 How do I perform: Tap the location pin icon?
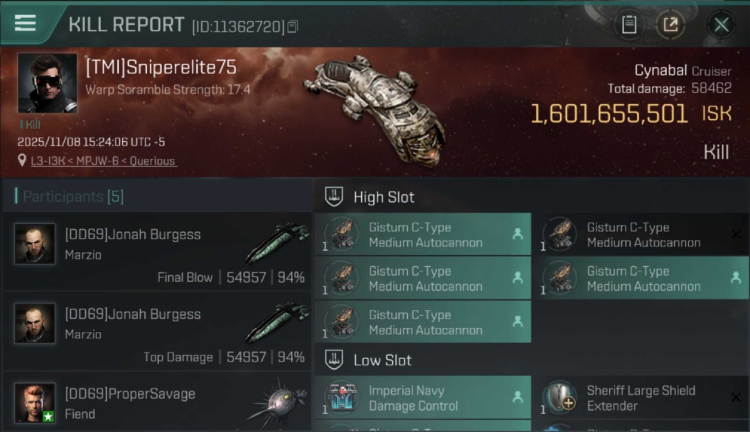22,161
